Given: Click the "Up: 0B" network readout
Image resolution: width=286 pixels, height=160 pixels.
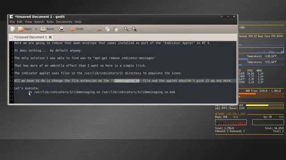Looking at the screenshot, I should pyautogui.click(x=268, y=117).
